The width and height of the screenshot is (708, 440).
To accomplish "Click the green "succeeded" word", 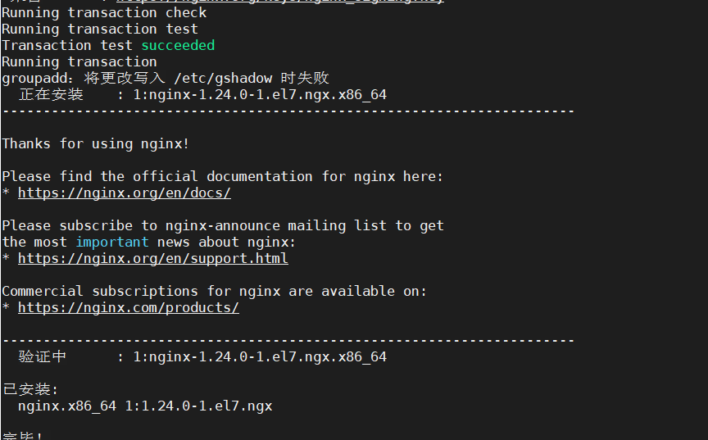I will [x=178, y=46].
